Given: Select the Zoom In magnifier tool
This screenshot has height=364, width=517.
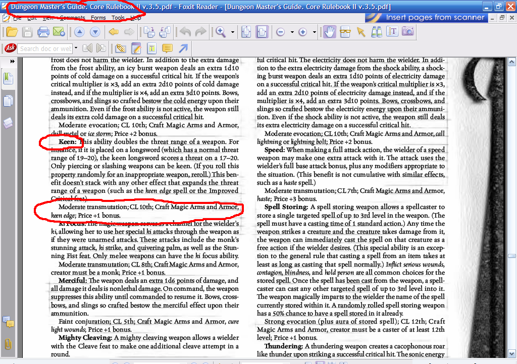Looking at the screenshot, I should pos(221,32).
